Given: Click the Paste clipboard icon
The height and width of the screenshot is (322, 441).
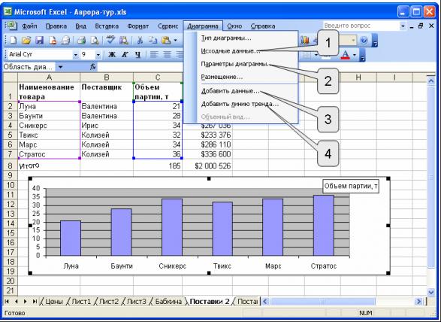Looking at the screenshot, I should click(166, 41).
